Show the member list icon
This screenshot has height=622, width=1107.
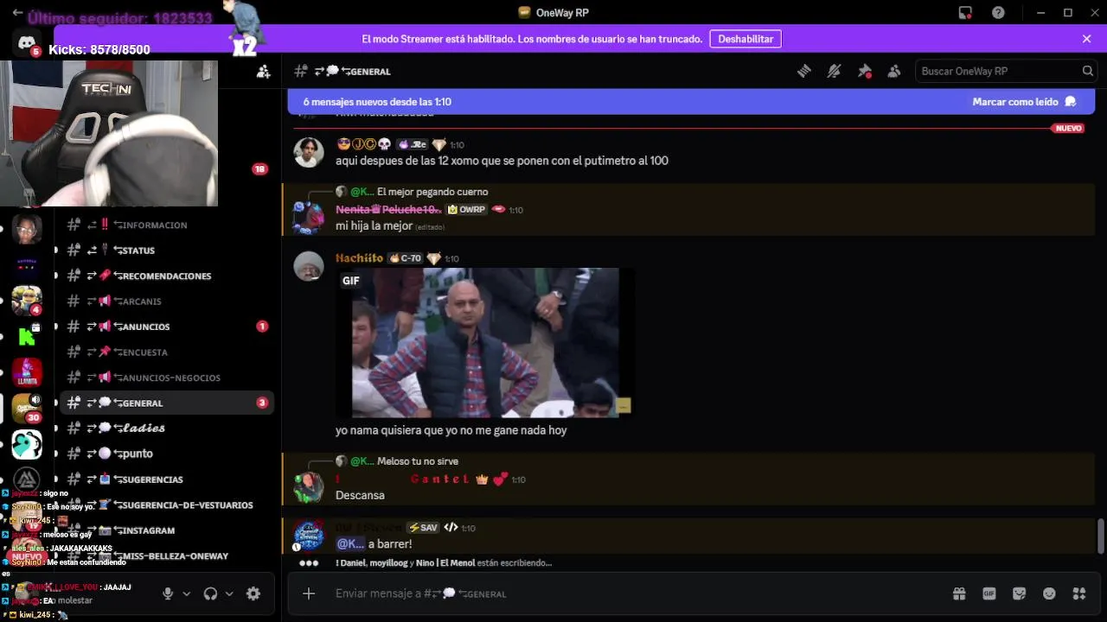(894, 72)
